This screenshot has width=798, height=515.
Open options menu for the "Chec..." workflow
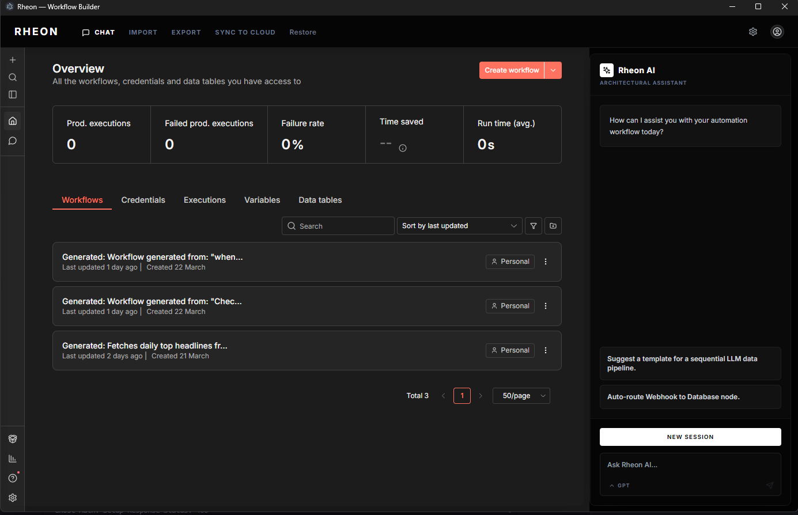tap(546, 306)
